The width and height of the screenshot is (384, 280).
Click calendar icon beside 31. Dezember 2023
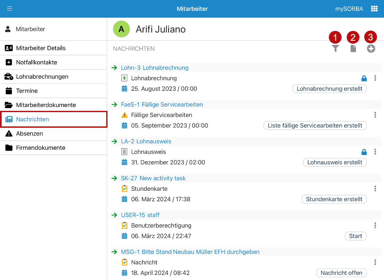click(124, 162)
